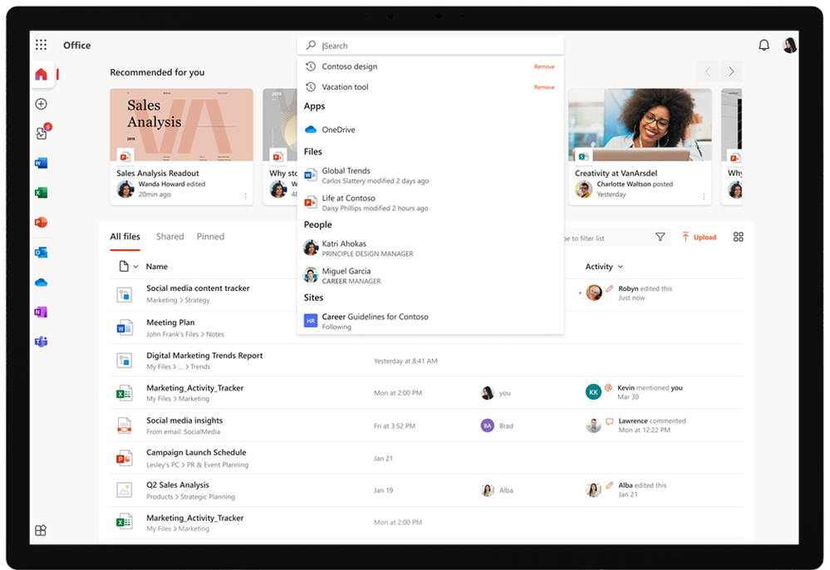This screenshot has width=830, height=570.
Task: Click 'Lawrence commented' activity
Action: 652,420
